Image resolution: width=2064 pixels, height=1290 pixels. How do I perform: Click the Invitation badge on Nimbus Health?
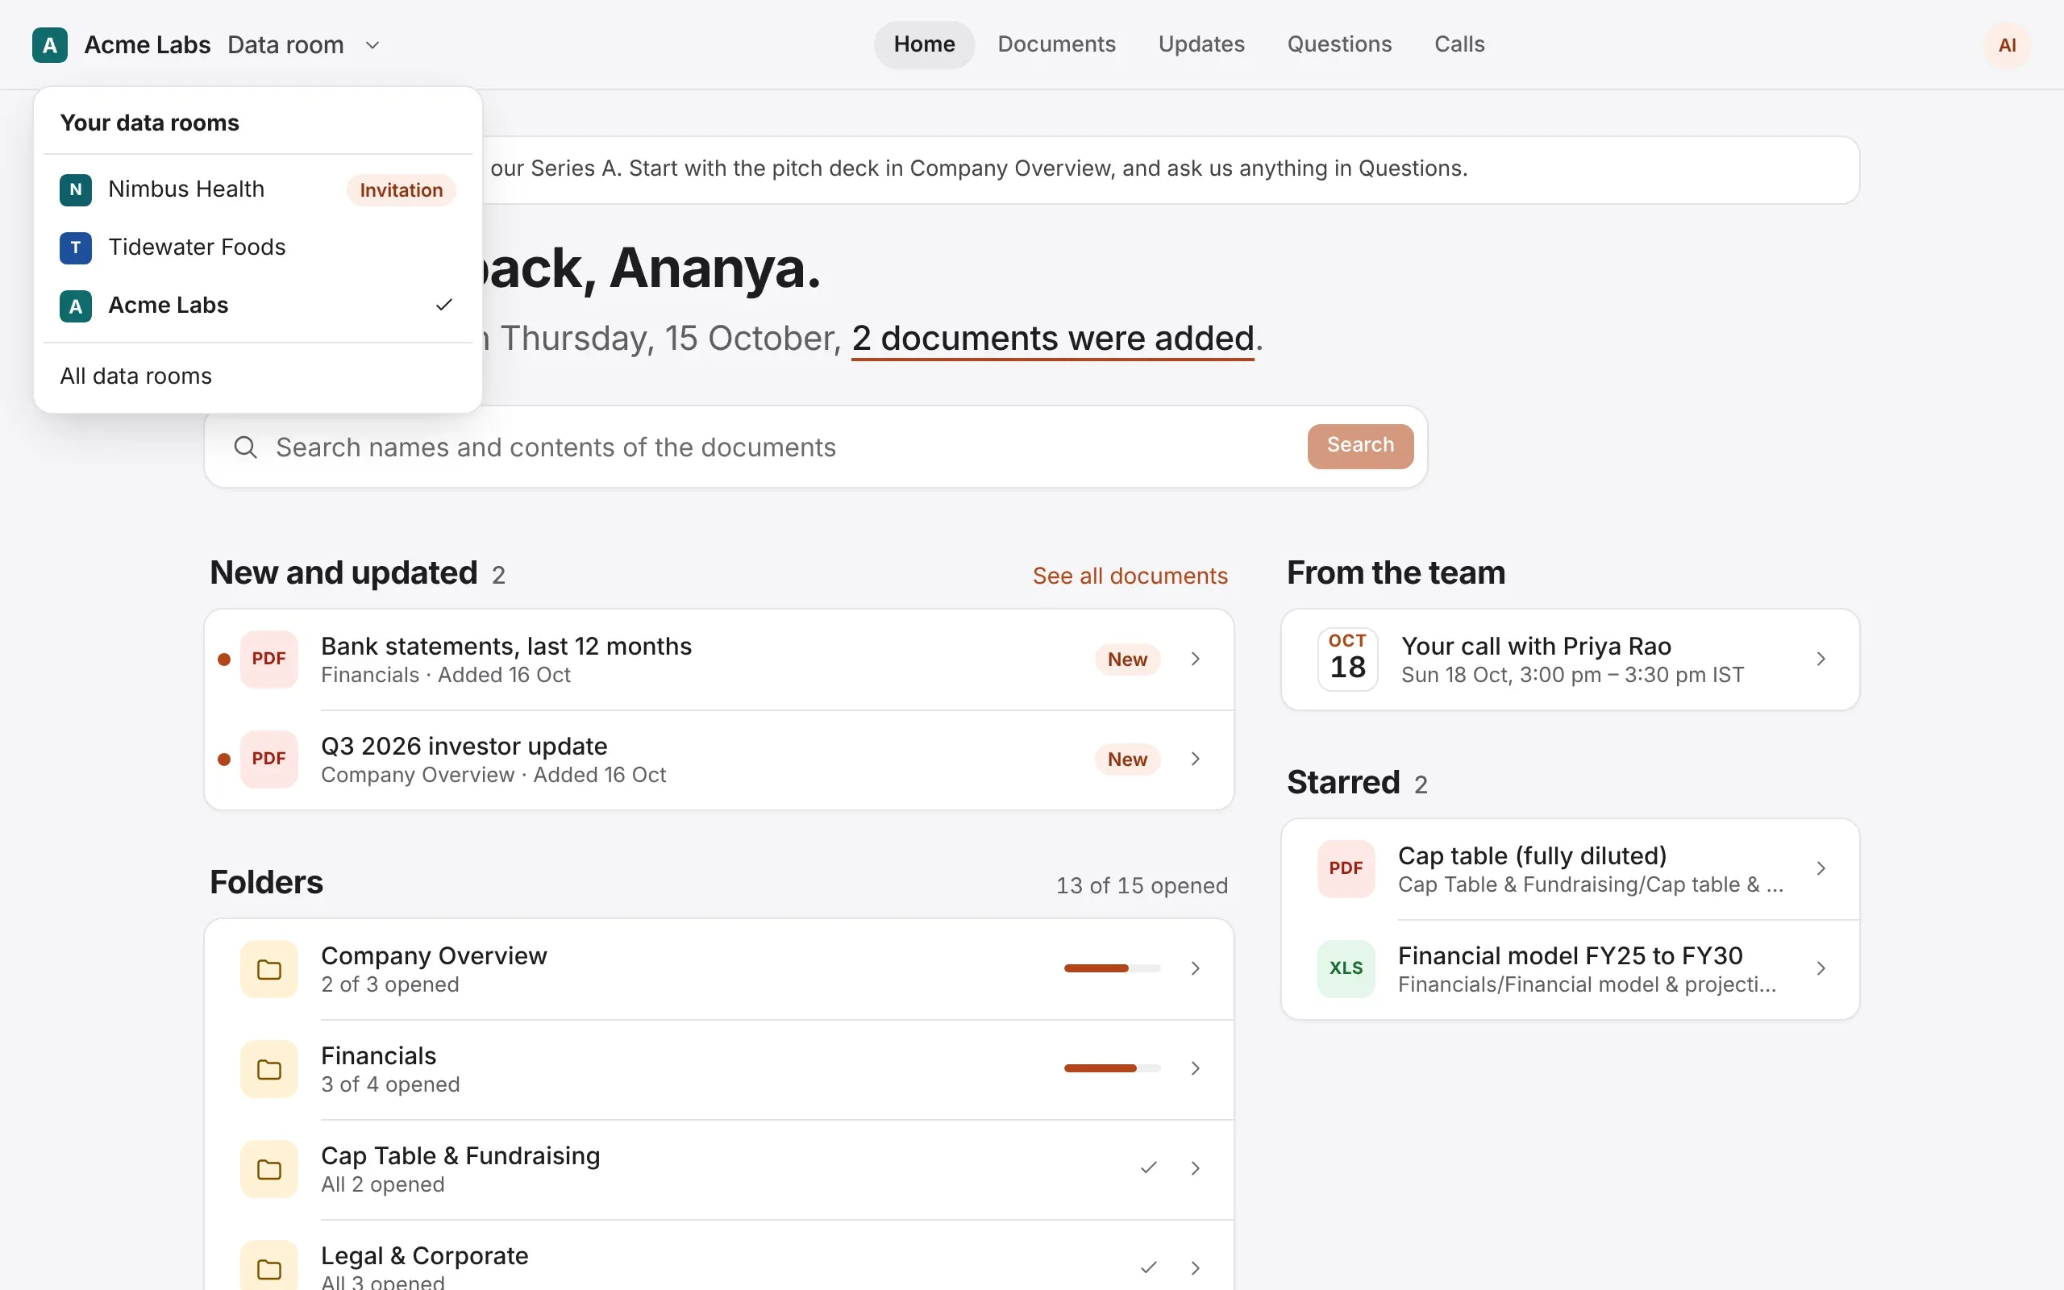(401, 189)
